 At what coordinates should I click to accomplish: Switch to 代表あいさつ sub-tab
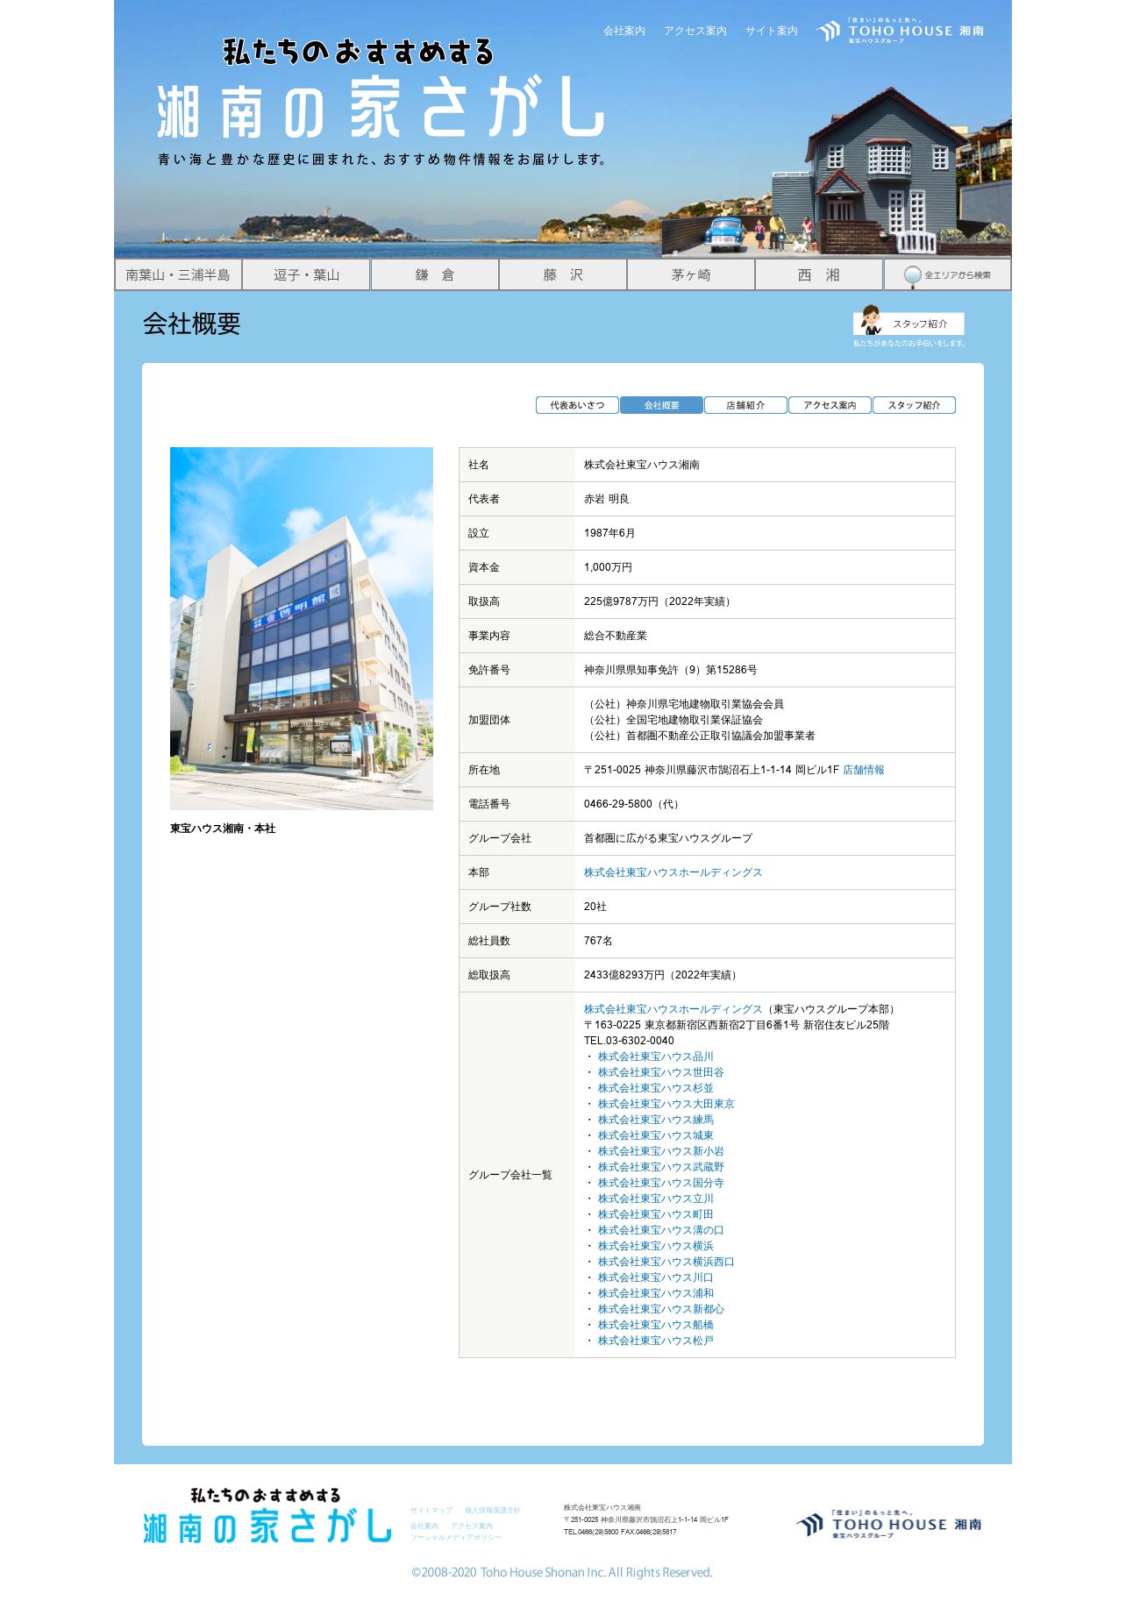coord(577,405)
